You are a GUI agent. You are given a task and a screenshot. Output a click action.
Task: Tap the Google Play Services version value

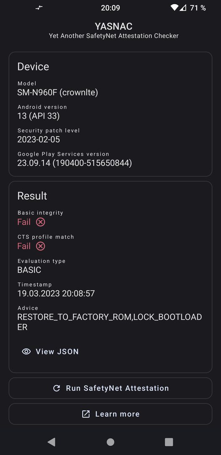pos(75,163)
